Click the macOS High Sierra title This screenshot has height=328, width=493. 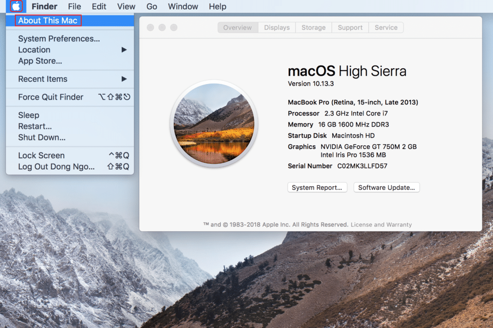click(x=347, y=71)
